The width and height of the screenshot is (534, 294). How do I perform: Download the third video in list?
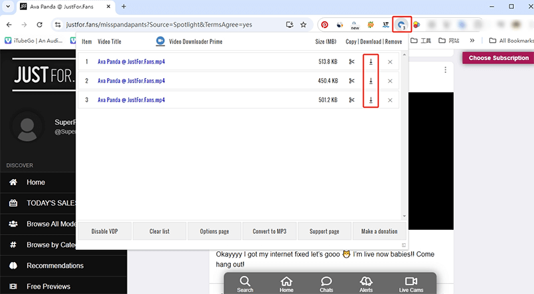coord(370,100)
